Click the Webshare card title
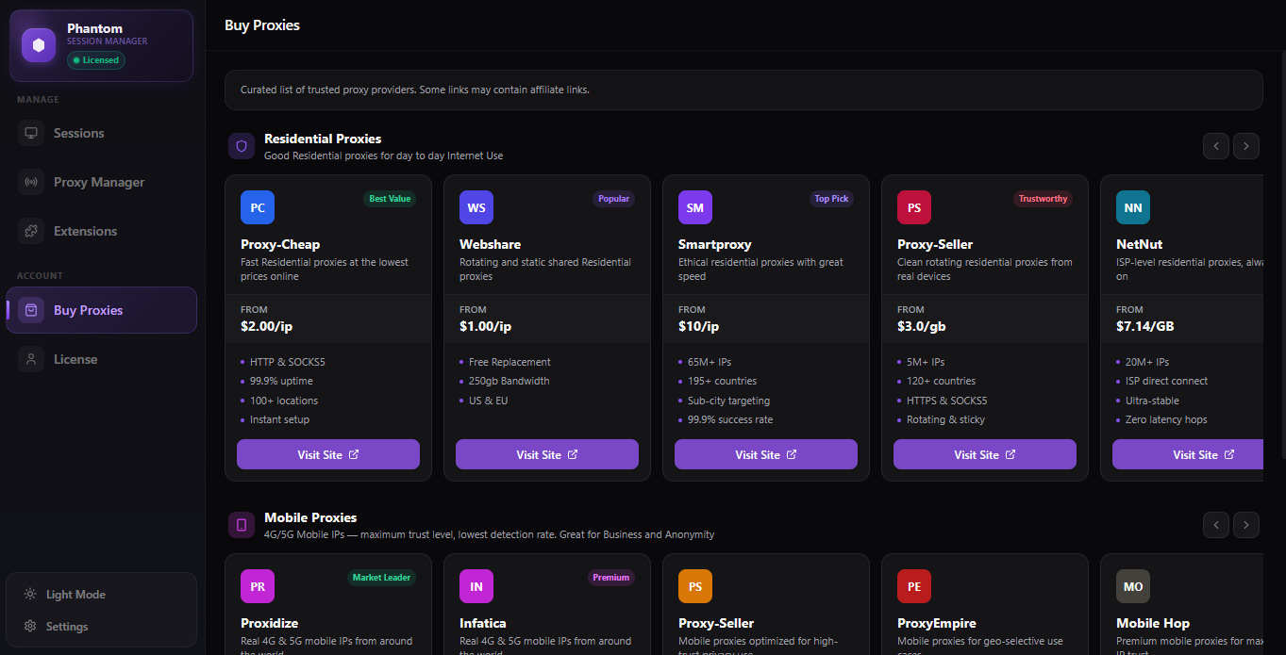 pos(490,244)
